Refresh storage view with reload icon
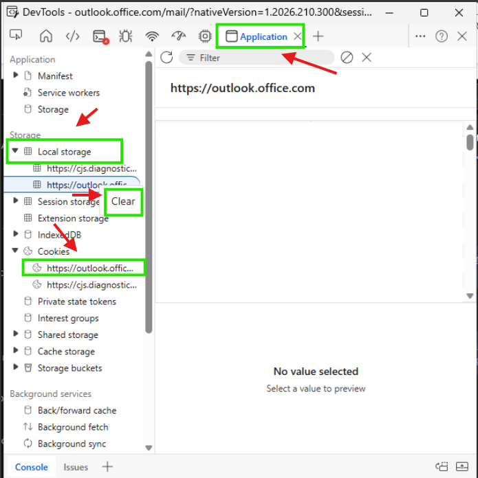The image size is (478, 478). tap(166, 57)
